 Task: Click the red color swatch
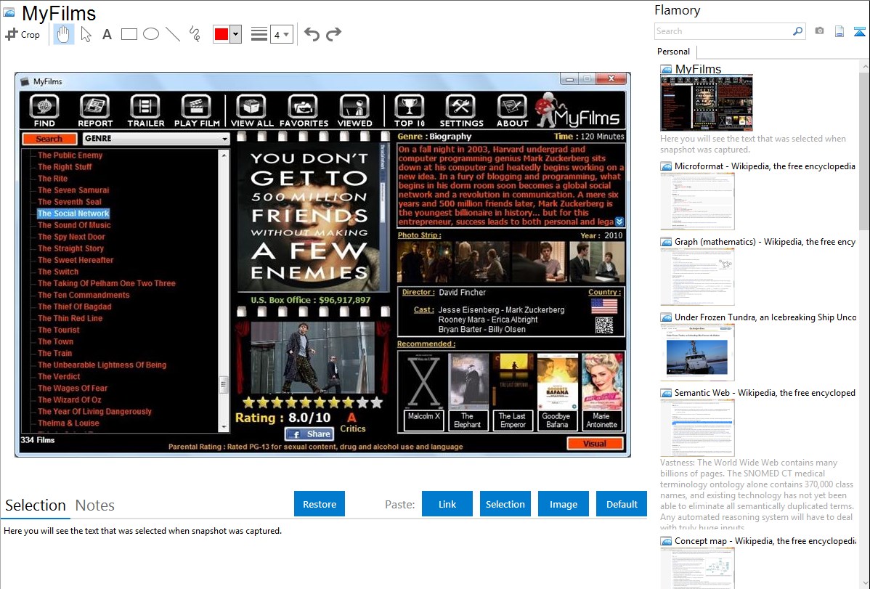(221, 34)
